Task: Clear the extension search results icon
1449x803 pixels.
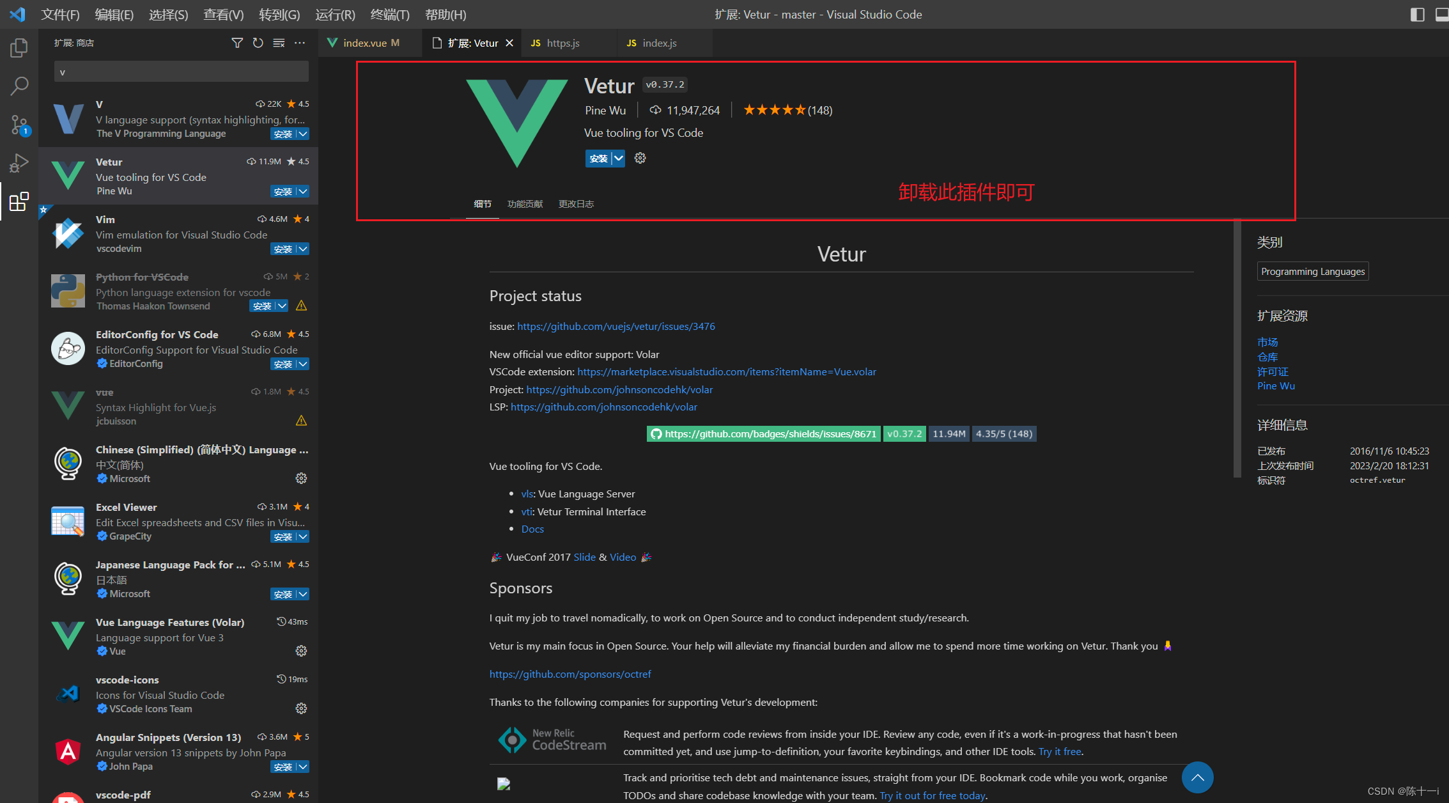Action: pyautogui.click(x=279, y=43)
